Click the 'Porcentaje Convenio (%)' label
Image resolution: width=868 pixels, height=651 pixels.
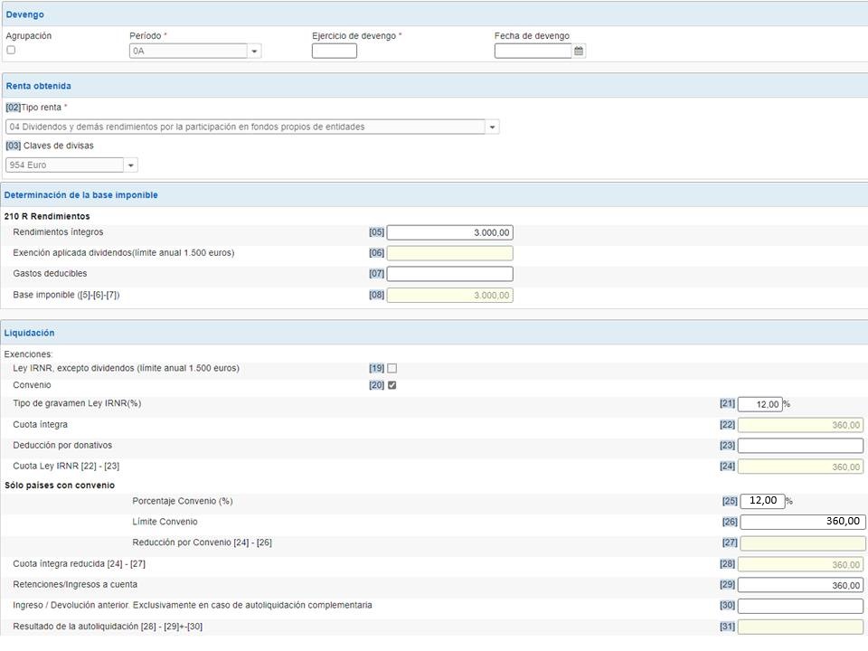[183, 501]
